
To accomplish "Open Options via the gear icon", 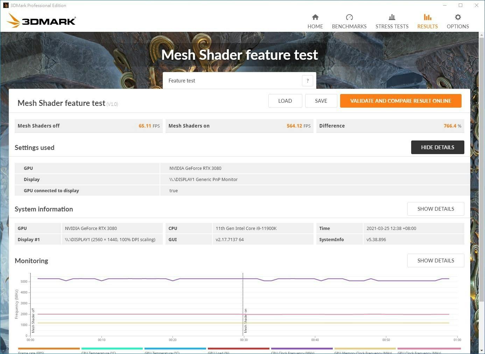I will 457,17.
